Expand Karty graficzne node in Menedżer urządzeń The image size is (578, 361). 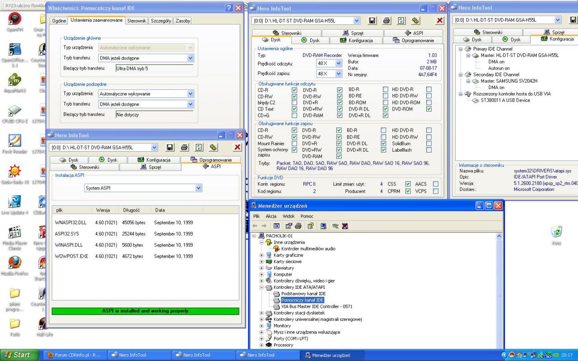pos(261,255)
